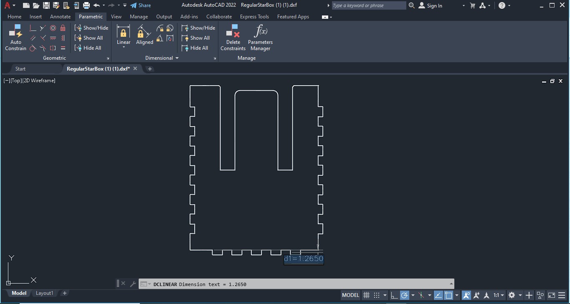The width and height of the screenshot is (570, 304).
Task: Select the Radius dimensional constraint
Action: (160, 28)
